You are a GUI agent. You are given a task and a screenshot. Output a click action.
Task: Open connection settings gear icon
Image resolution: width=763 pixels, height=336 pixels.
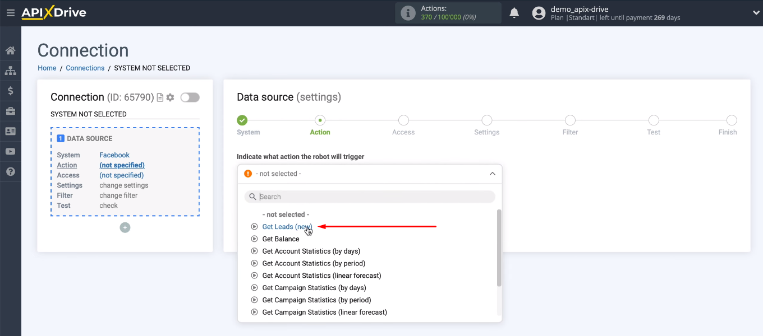point(170,97)
